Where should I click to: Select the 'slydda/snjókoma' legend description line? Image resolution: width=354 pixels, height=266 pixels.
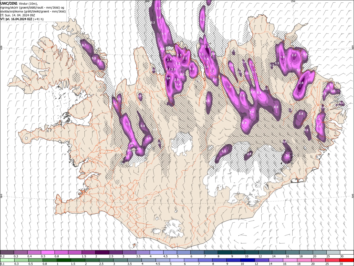pyautogui.click(x=33, y=11)
